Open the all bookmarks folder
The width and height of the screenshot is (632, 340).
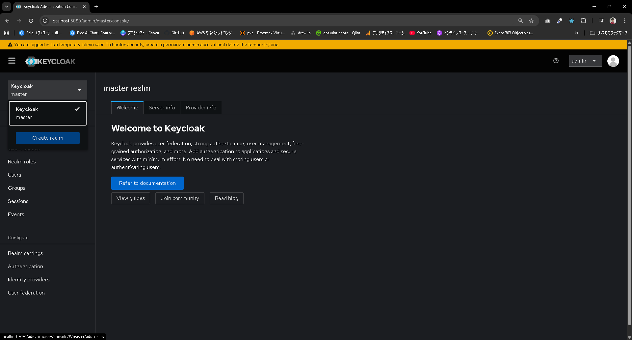click(609, 33)
